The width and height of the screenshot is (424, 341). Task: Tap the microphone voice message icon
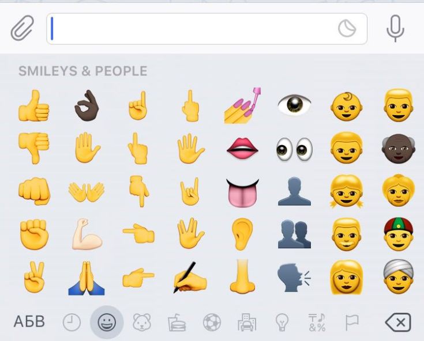[x=395, y=29]
